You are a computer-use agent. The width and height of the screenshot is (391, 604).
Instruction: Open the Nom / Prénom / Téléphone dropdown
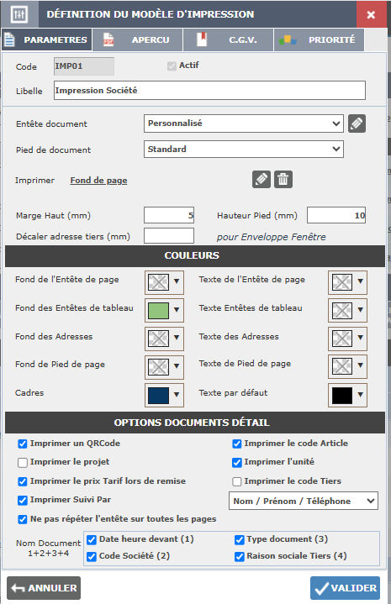tap(304, 501)
